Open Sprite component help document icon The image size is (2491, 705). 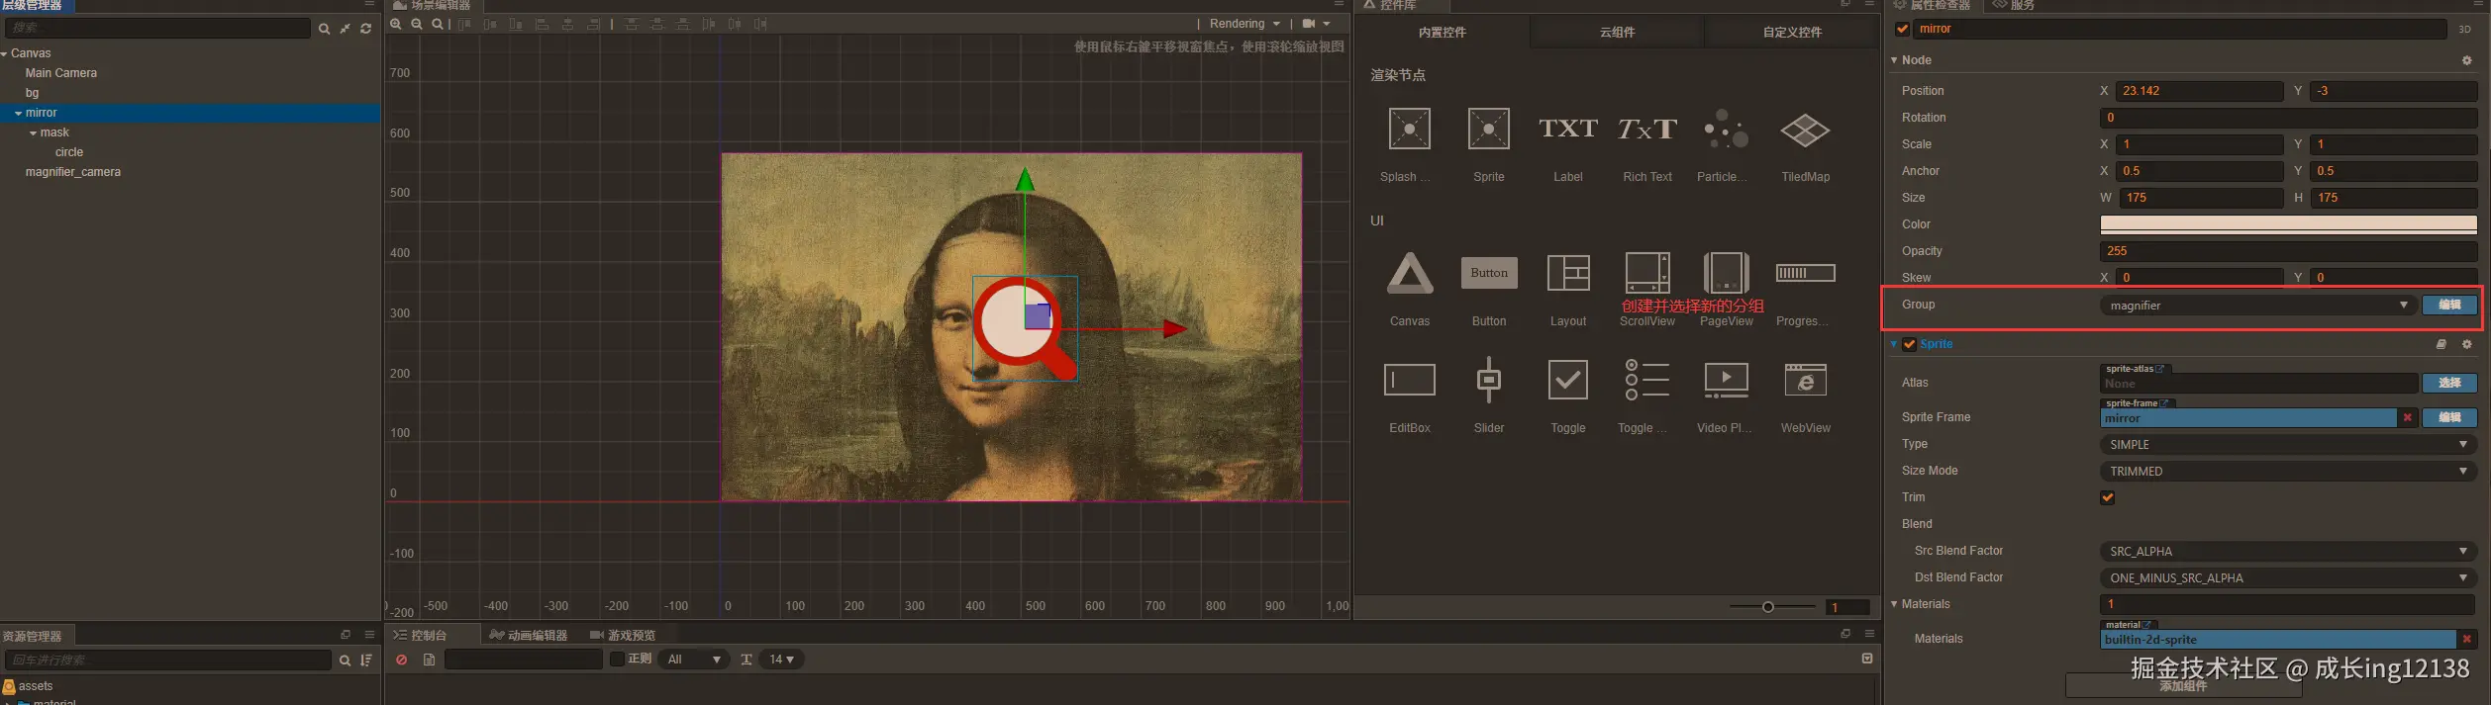tap(2441, 344)
